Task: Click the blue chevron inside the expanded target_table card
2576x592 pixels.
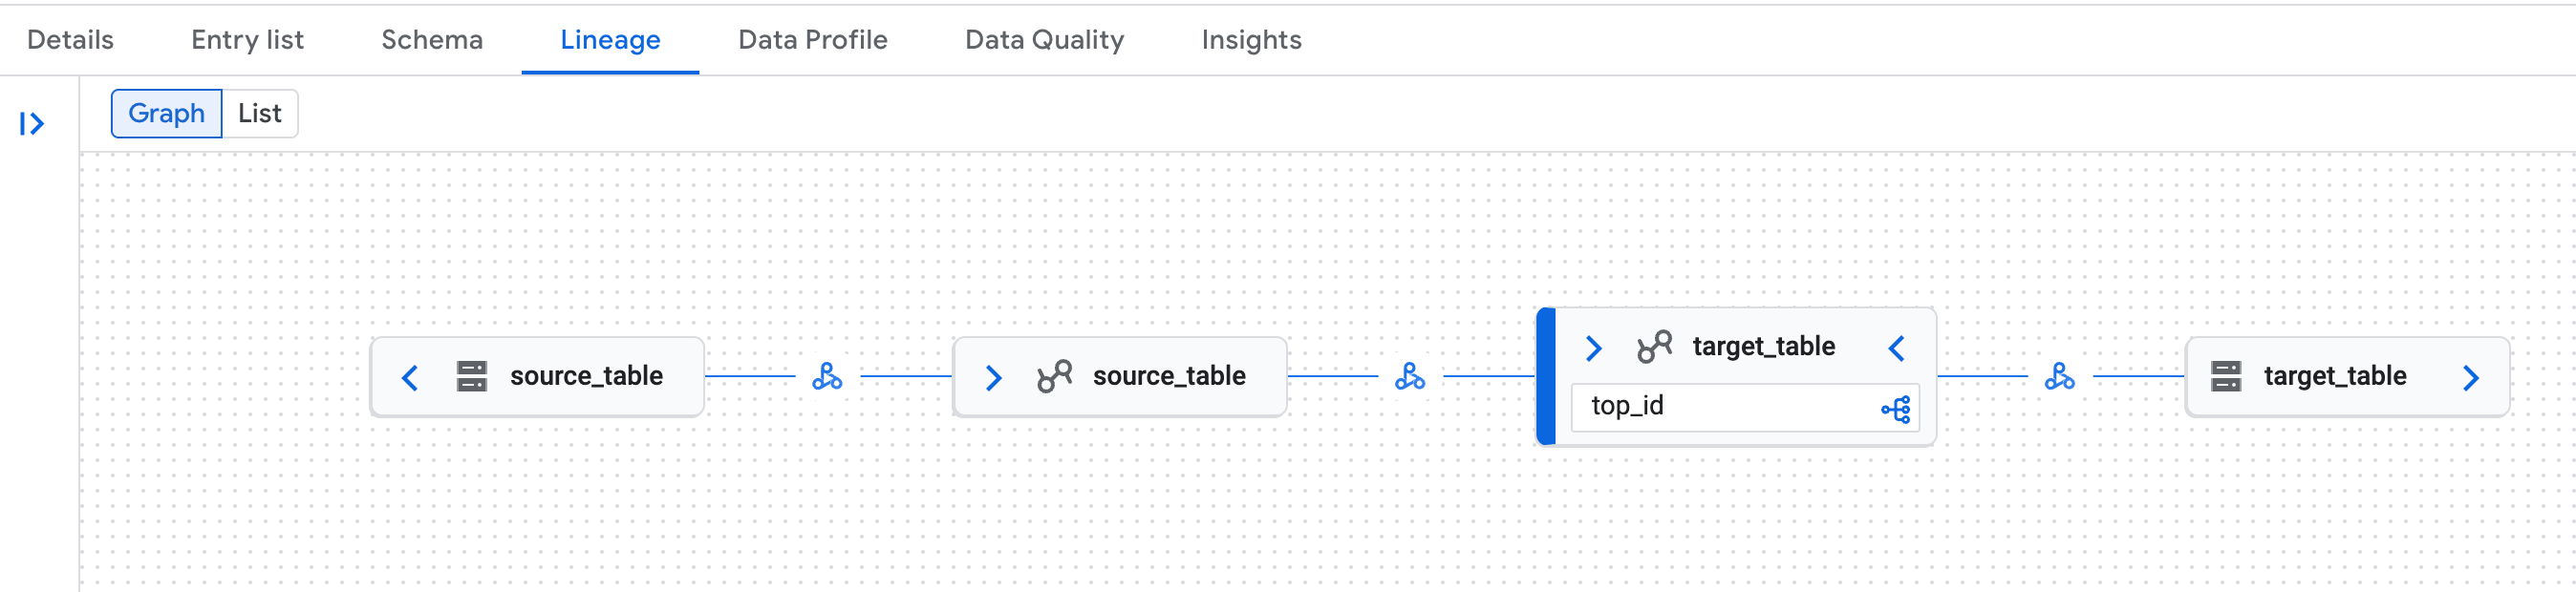Action: pyautogui.click(x=1593, y=347)
